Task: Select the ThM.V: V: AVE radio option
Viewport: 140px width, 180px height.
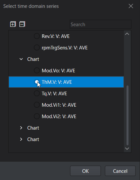Action: 37,82
